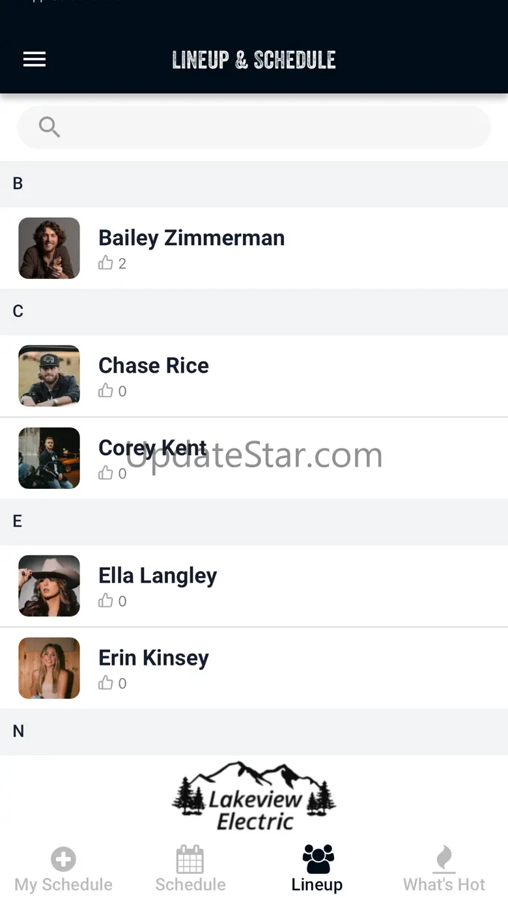Image resolution: width=508 pixels, height=904 pixels.
Task: Select the E section header
Action: (x=18, y=521)
